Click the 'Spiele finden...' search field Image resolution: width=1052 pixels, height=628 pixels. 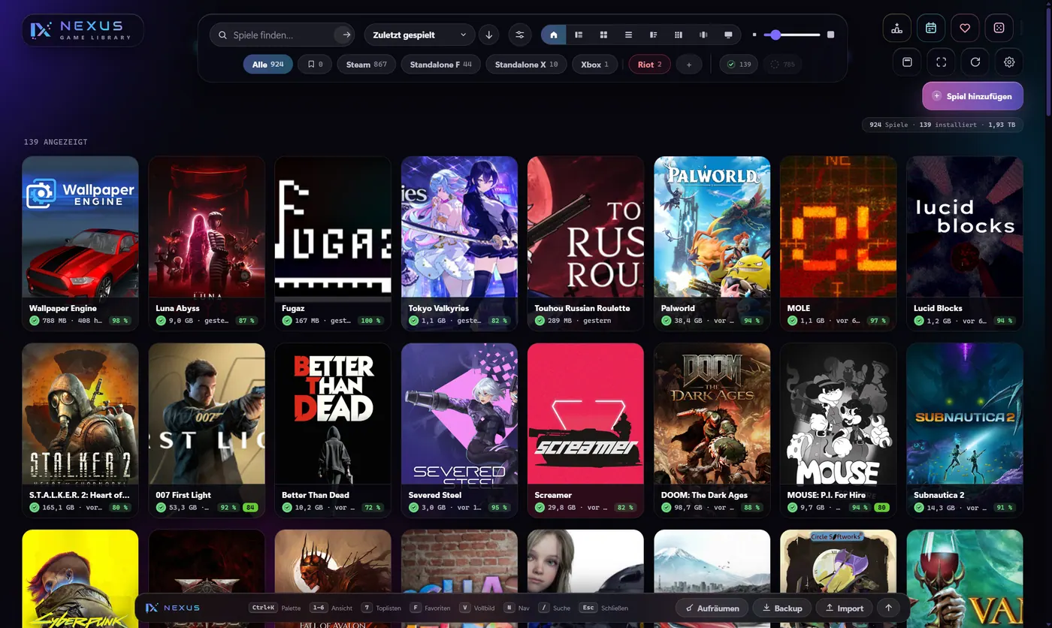[x=283, y=35]
